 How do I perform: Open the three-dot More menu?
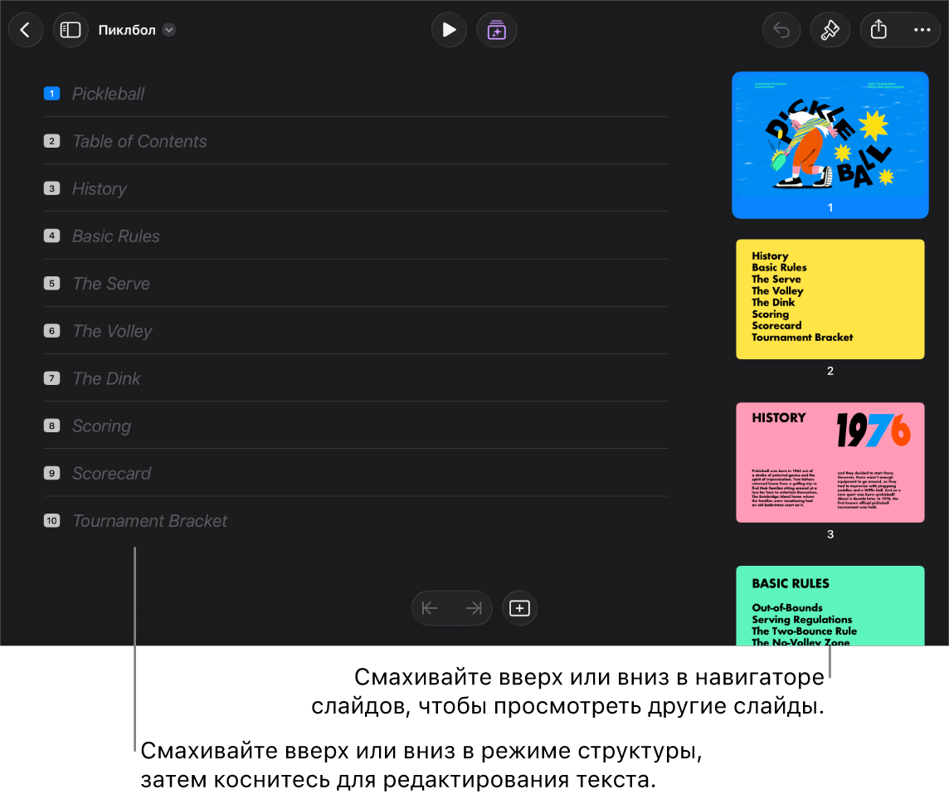(x=922, y=30)
